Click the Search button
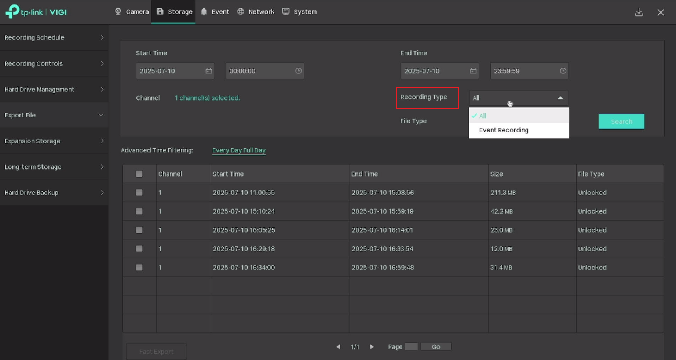The width and height of the screenshot is (676, 360). [621, 121]
